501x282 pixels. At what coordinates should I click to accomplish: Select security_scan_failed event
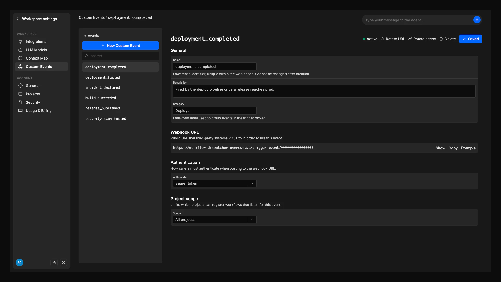coord(120,119)
